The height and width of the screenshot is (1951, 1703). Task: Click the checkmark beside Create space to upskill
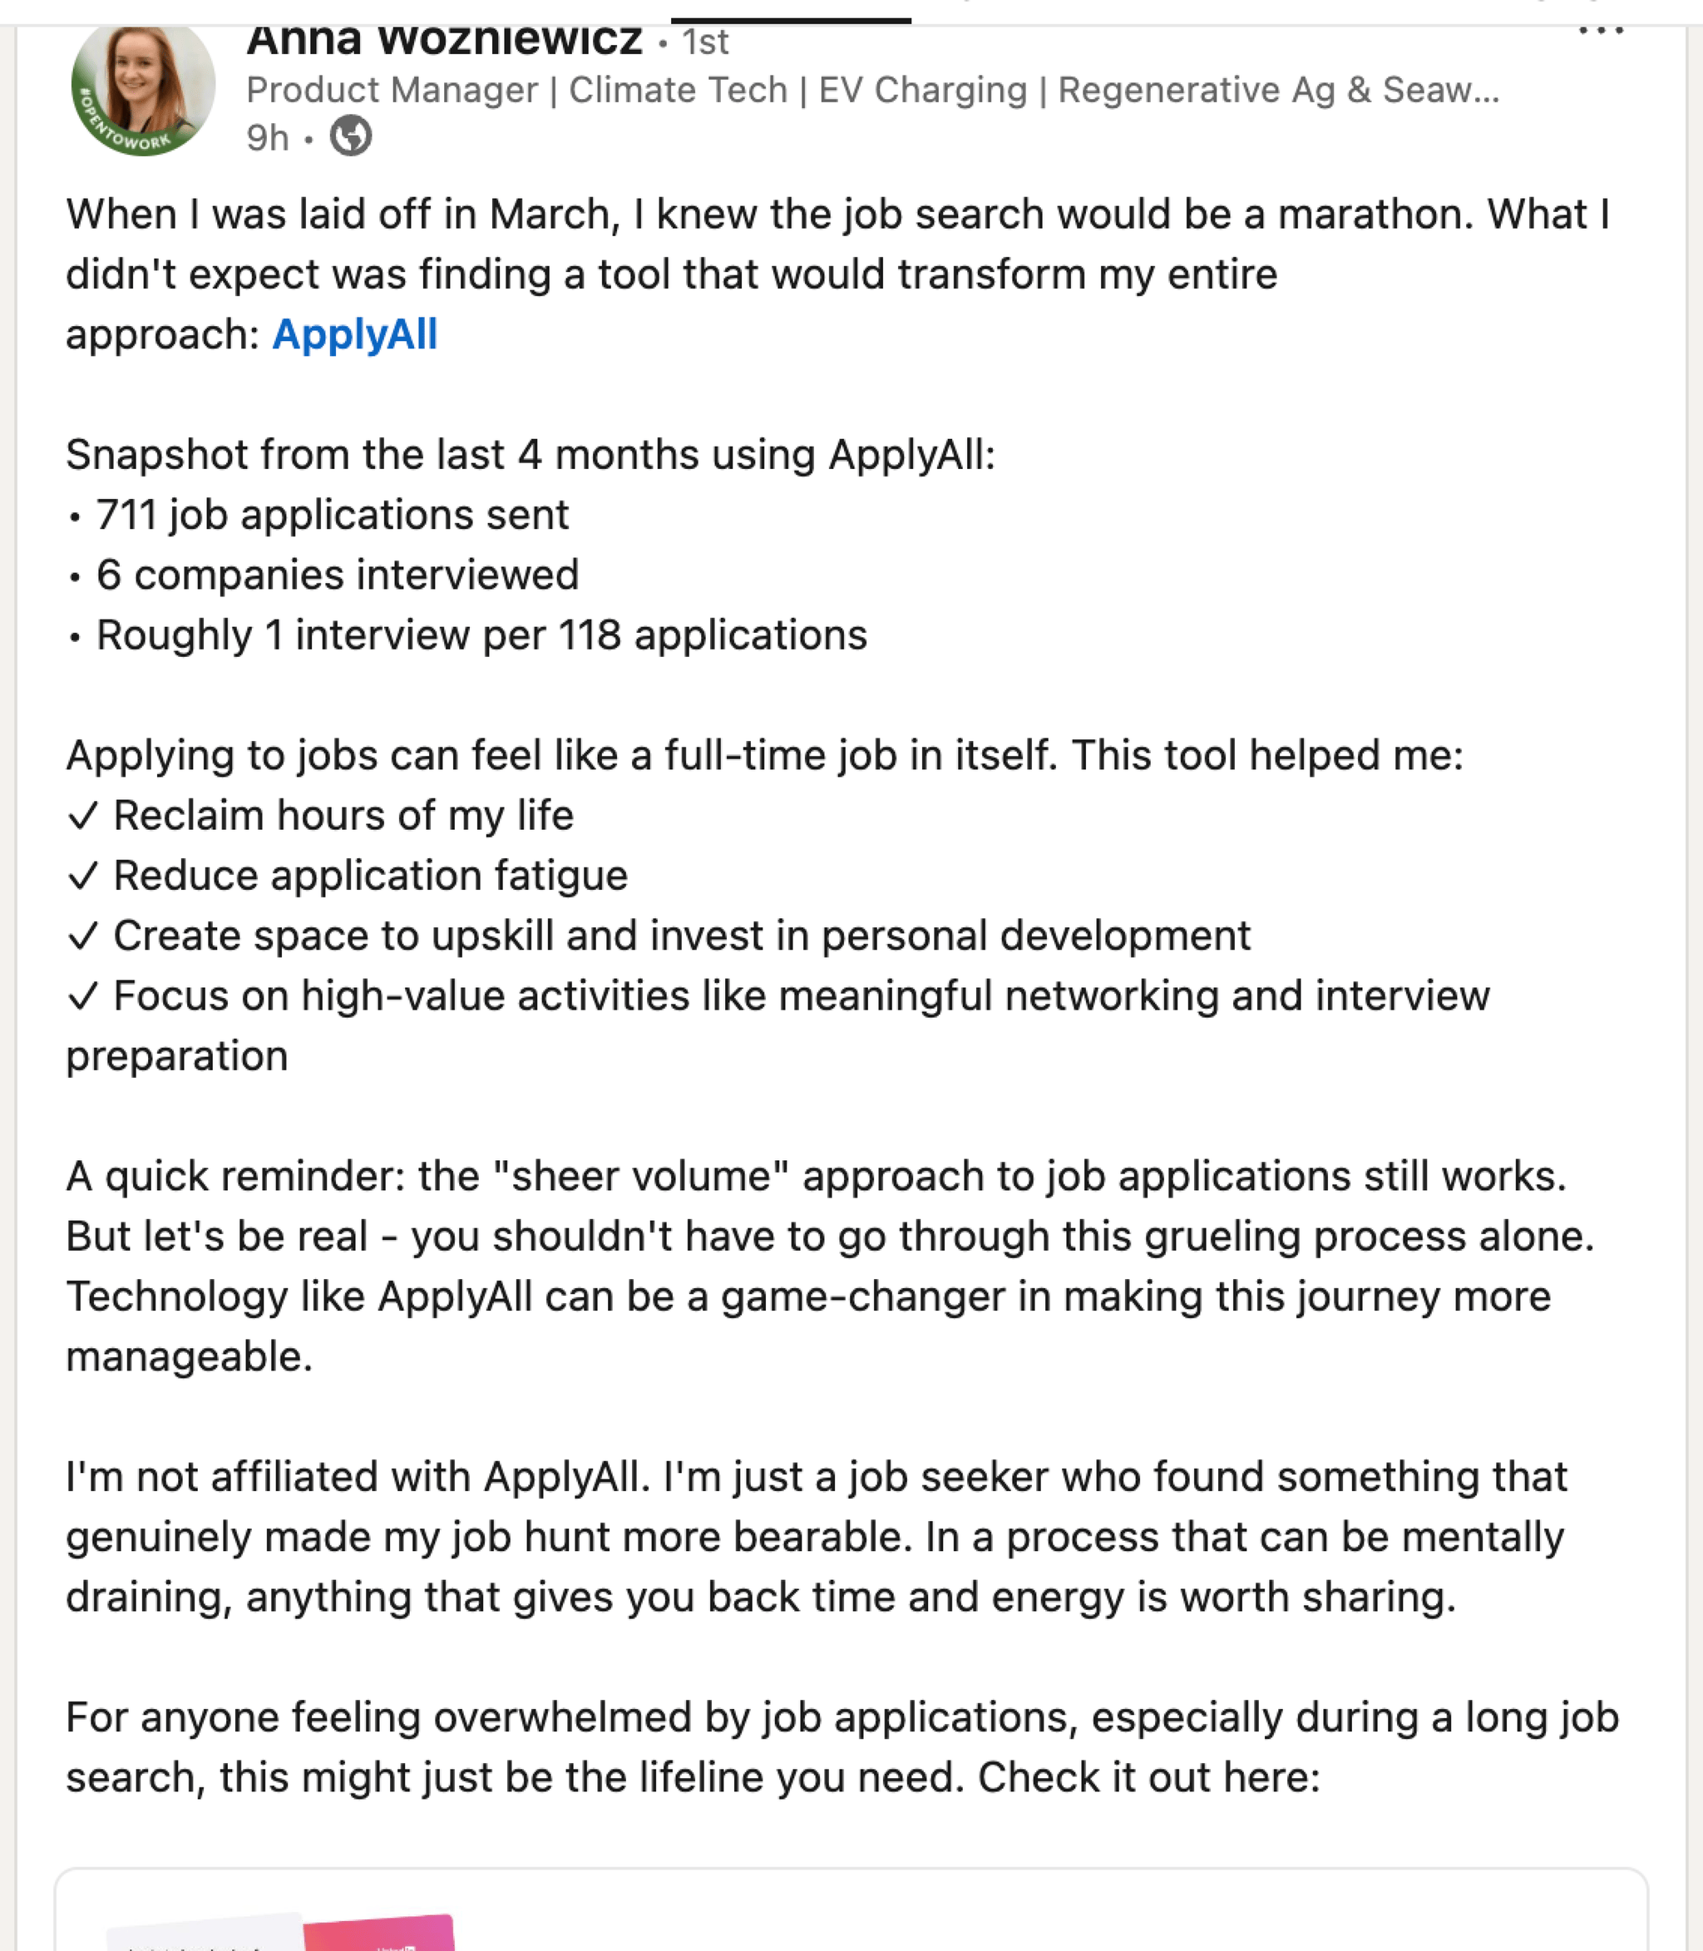coord(84,936)
